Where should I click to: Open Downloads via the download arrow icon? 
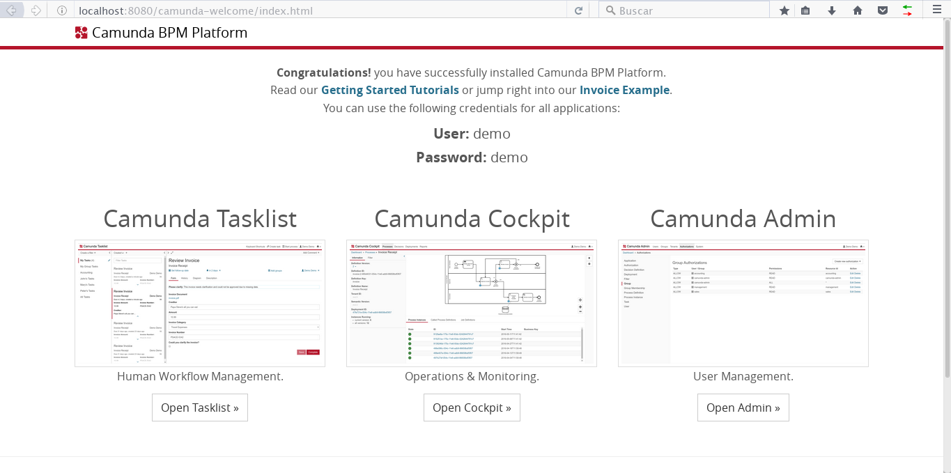click(x=832, y=10)
